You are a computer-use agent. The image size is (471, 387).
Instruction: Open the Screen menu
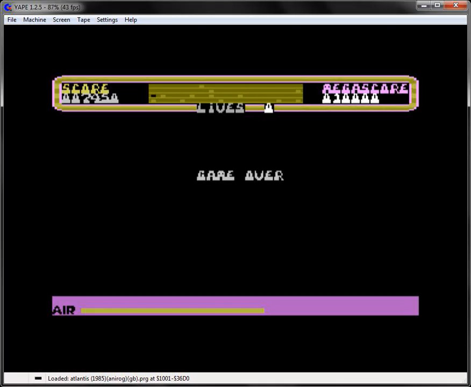[x=61, y=20]
